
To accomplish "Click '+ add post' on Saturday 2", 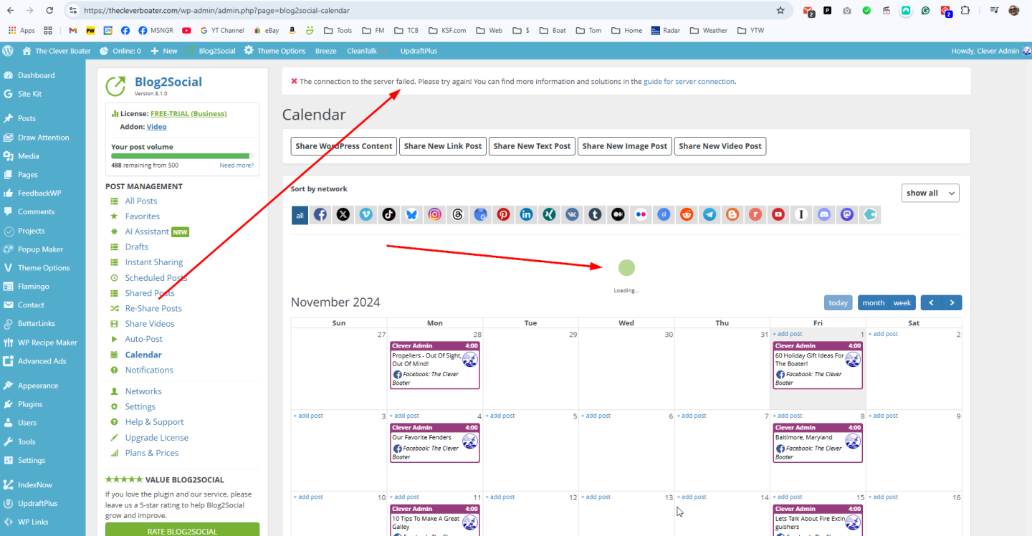I will click(x=883, y=334).
